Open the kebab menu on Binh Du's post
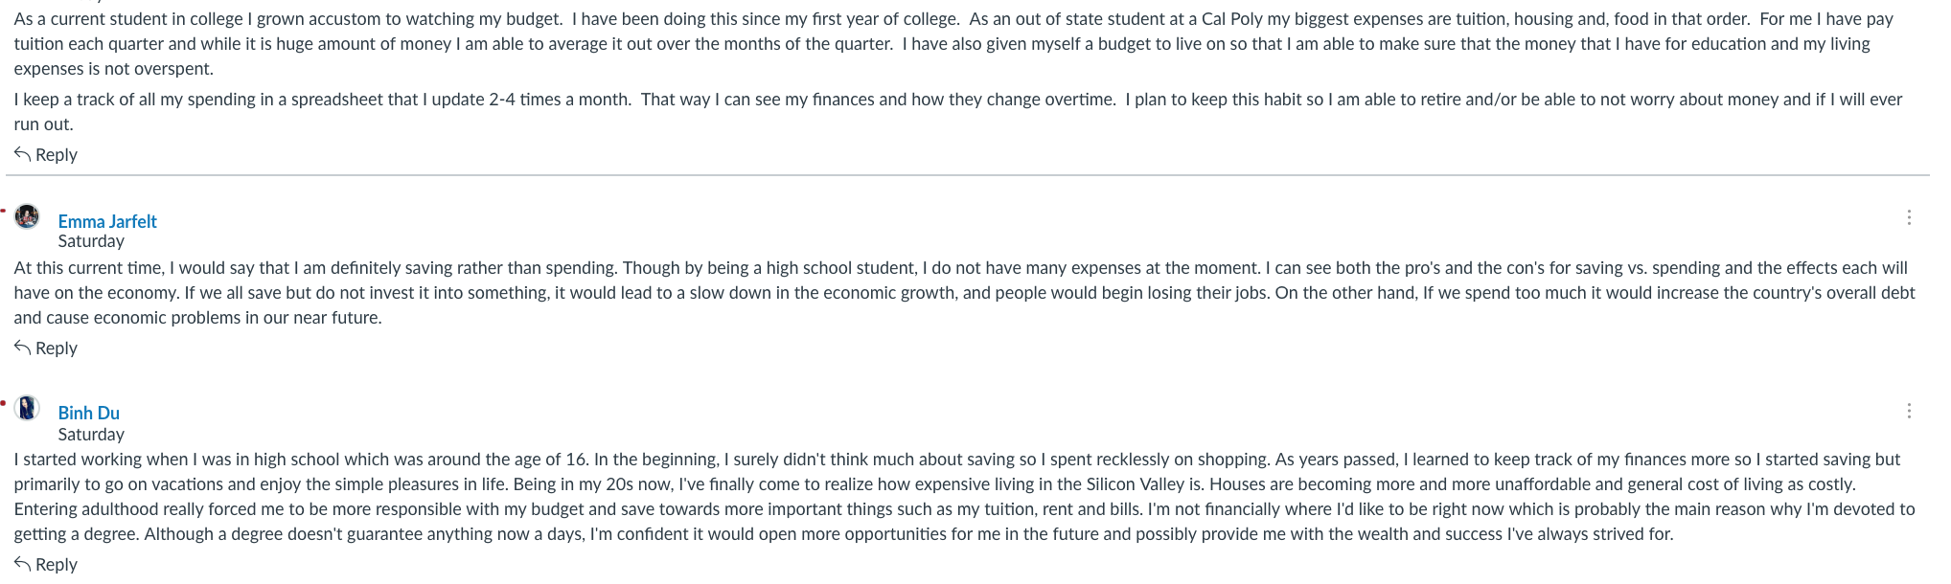Image resolution: width=1951 pixels, height=584 pixels. point(1909,411)
